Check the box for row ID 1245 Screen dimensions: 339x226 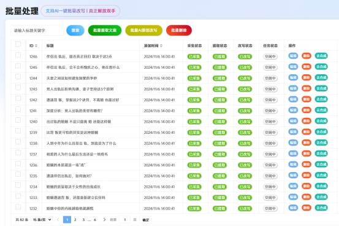pos(18,66)
